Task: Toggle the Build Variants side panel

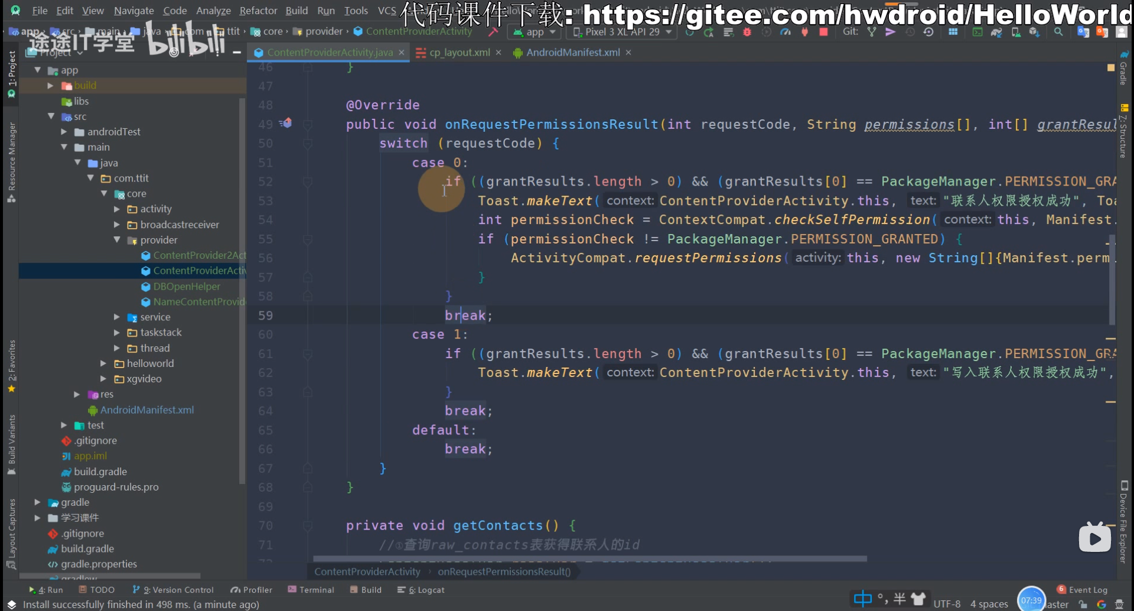Action: click(x=11, y=445)
